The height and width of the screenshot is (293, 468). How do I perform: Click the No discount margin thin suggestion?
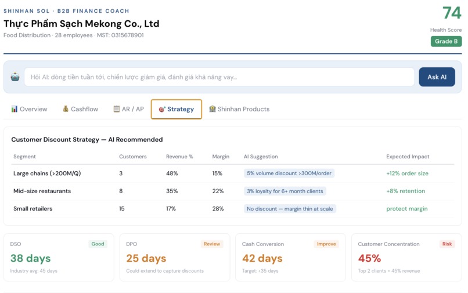point(290,208)
